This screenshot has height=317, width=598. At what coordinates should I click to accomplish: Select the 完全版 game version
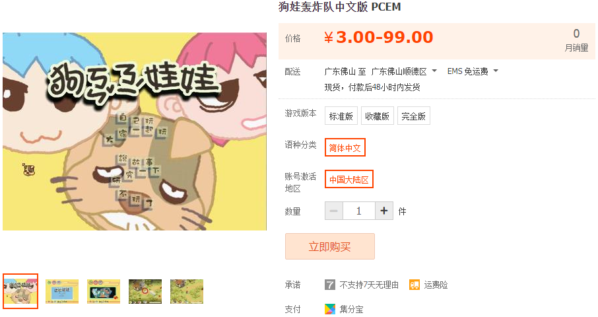pos(413,116)
